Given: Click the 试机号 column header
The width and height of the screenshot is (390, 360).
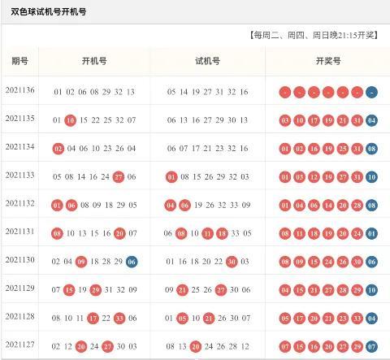Looking at the screenshot, I should click(207, 61).
